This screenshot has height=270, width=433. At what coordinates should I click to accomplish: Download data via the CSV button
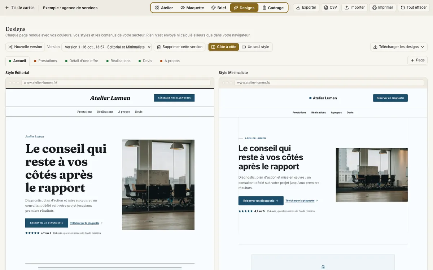(x=331, y=8)
